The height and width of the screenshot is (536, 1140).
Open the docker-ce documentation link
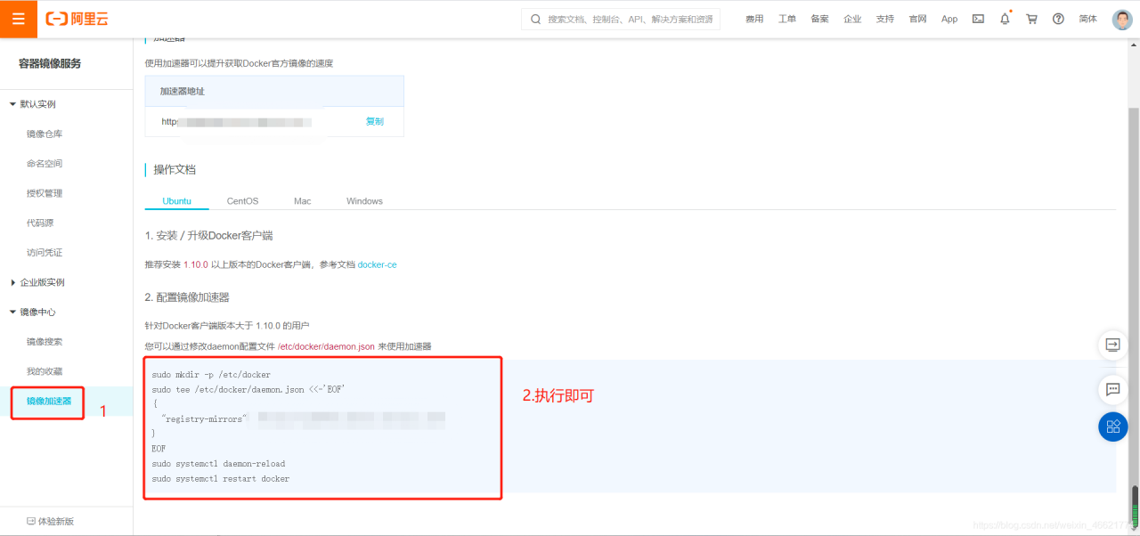[x=377, y=264]
